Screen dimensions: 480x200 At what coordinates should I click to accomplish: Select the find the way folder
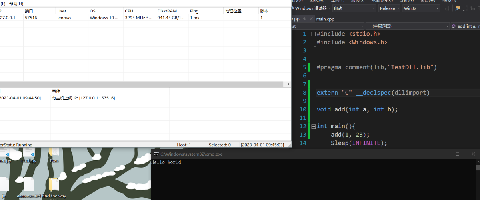(x=54, y=188)
